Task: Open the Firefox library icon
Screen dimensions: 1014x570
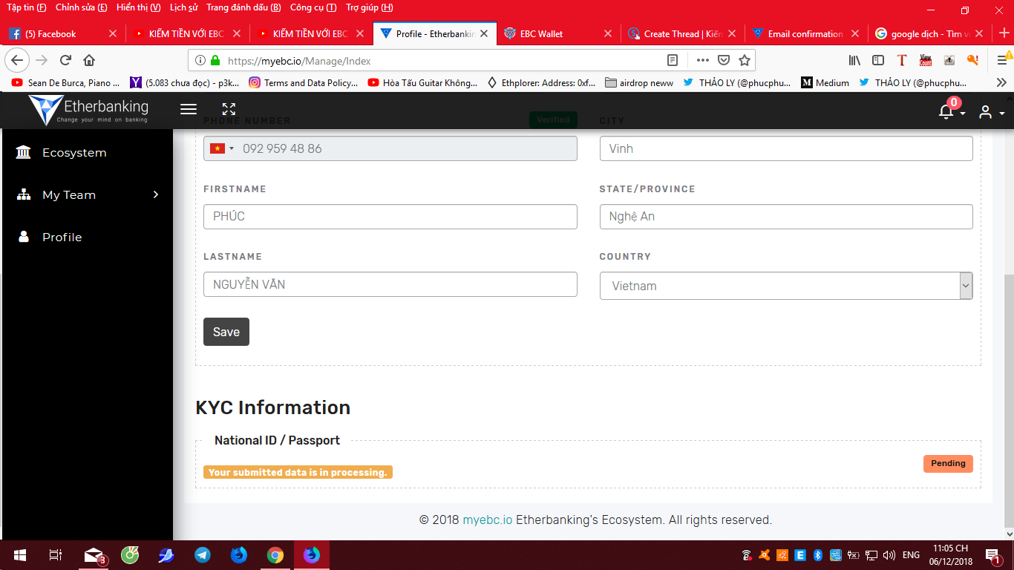Action: (x=854, y=60)
